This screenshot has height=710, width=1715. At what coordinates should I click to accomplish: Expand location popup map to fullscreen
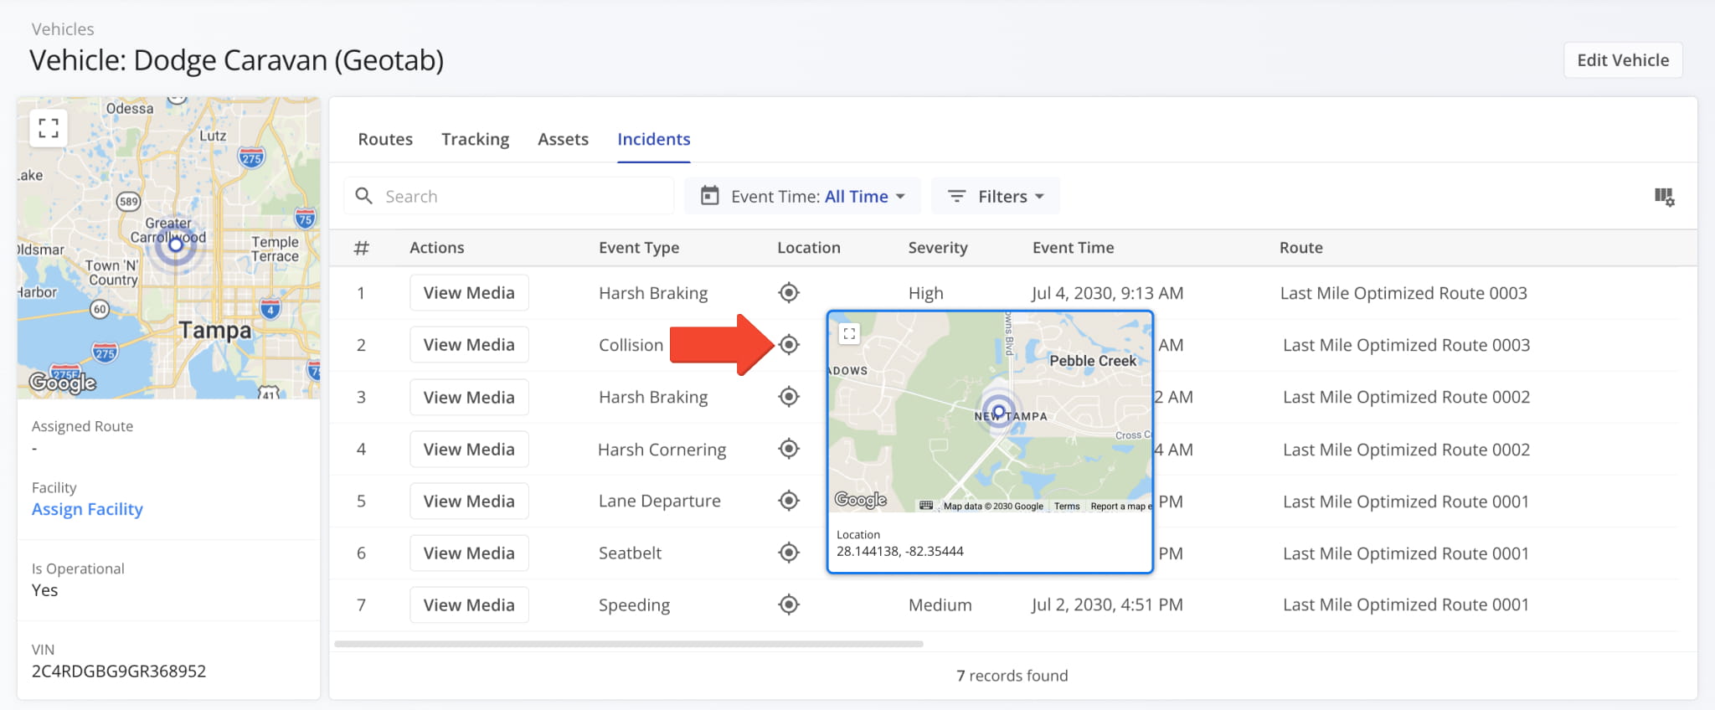[849, 334]
